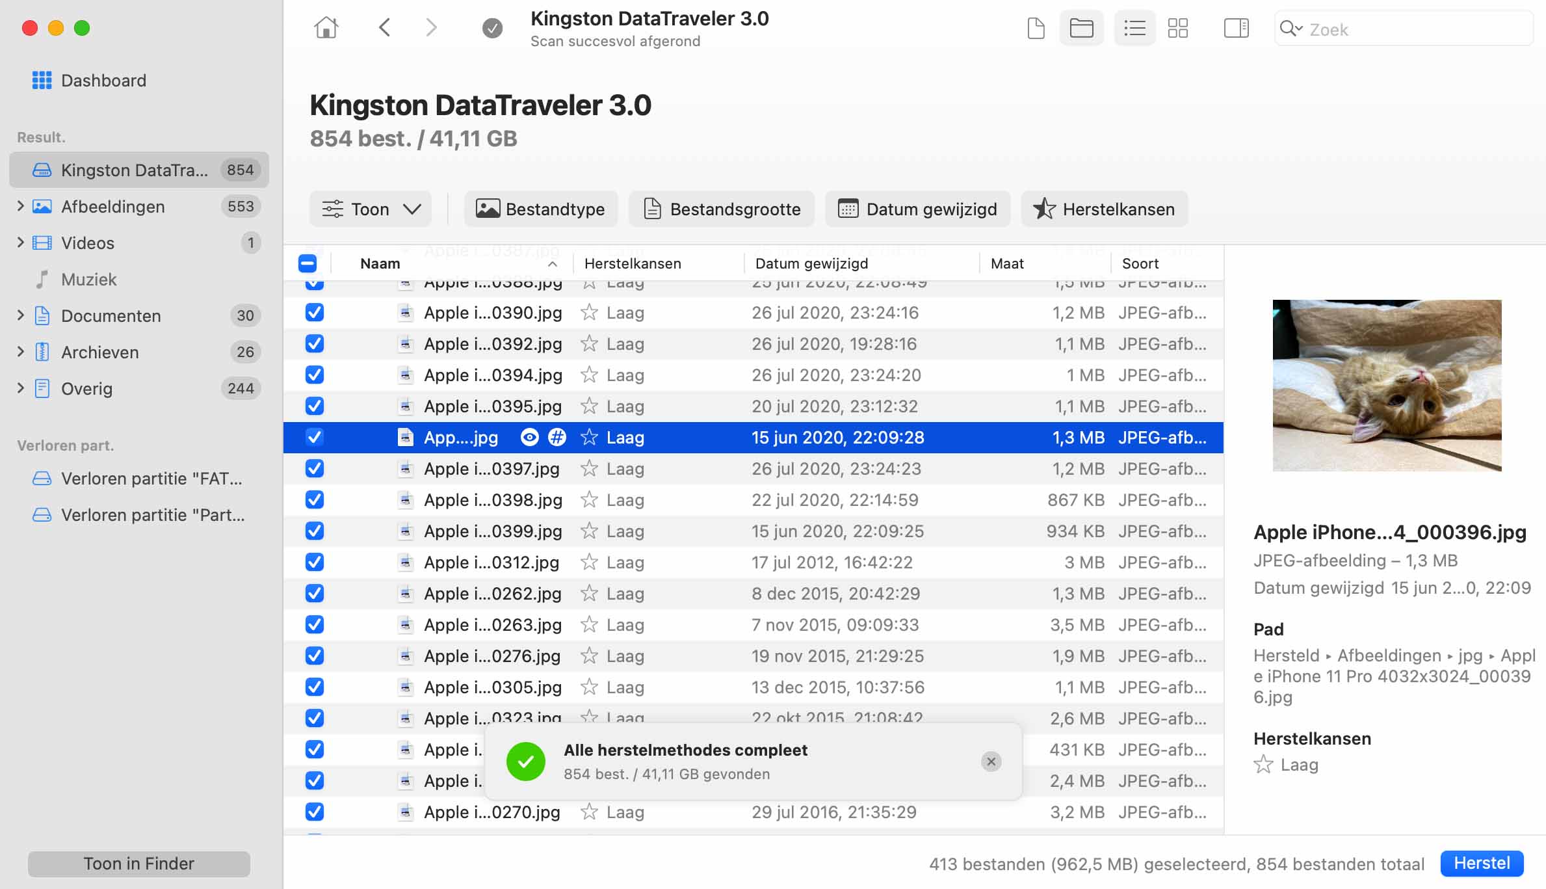Click the Overig file icon

pos(42,388)
